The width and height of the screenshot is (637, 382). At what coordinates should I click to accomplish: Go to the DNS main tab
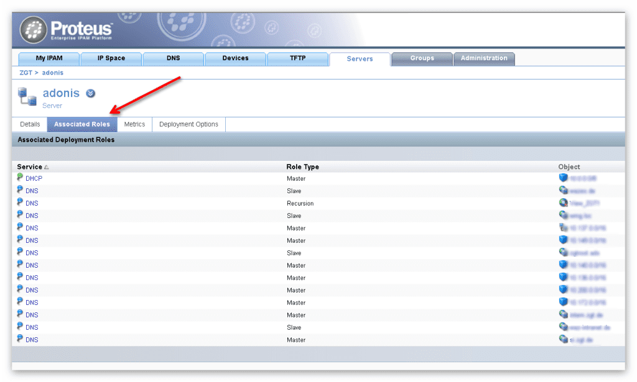[x=174, y=58]
